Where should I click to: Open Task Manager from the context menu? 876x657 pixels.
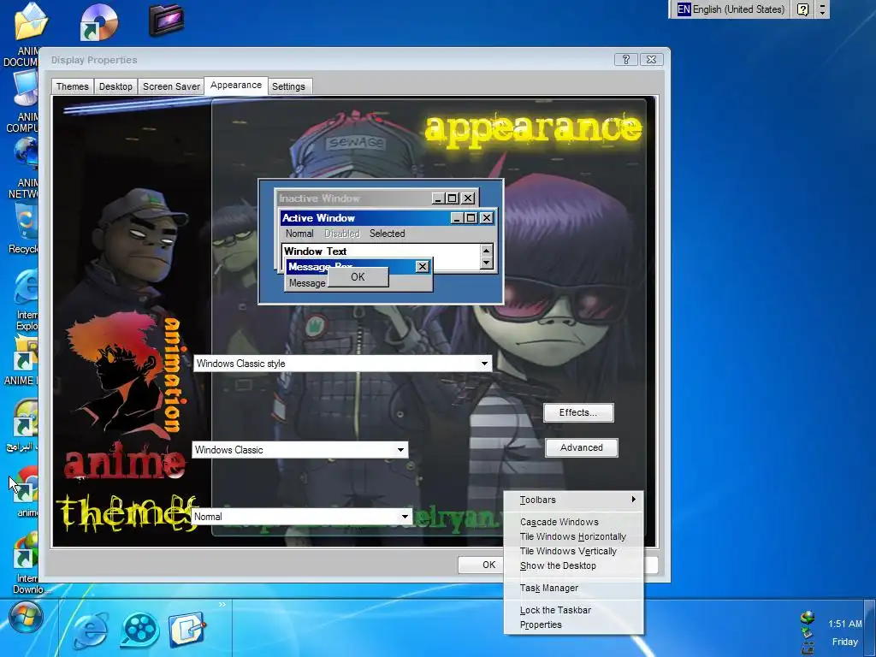tap(574, 588)
